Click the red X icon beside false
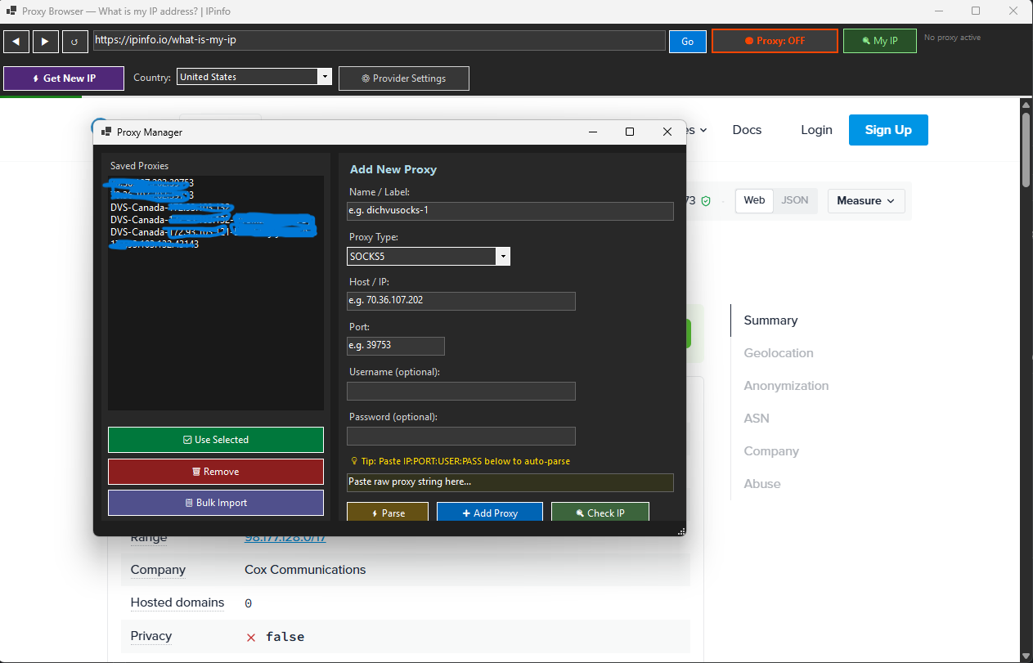The height and width of the screenshot is (663, 1033). click(251, 637)
